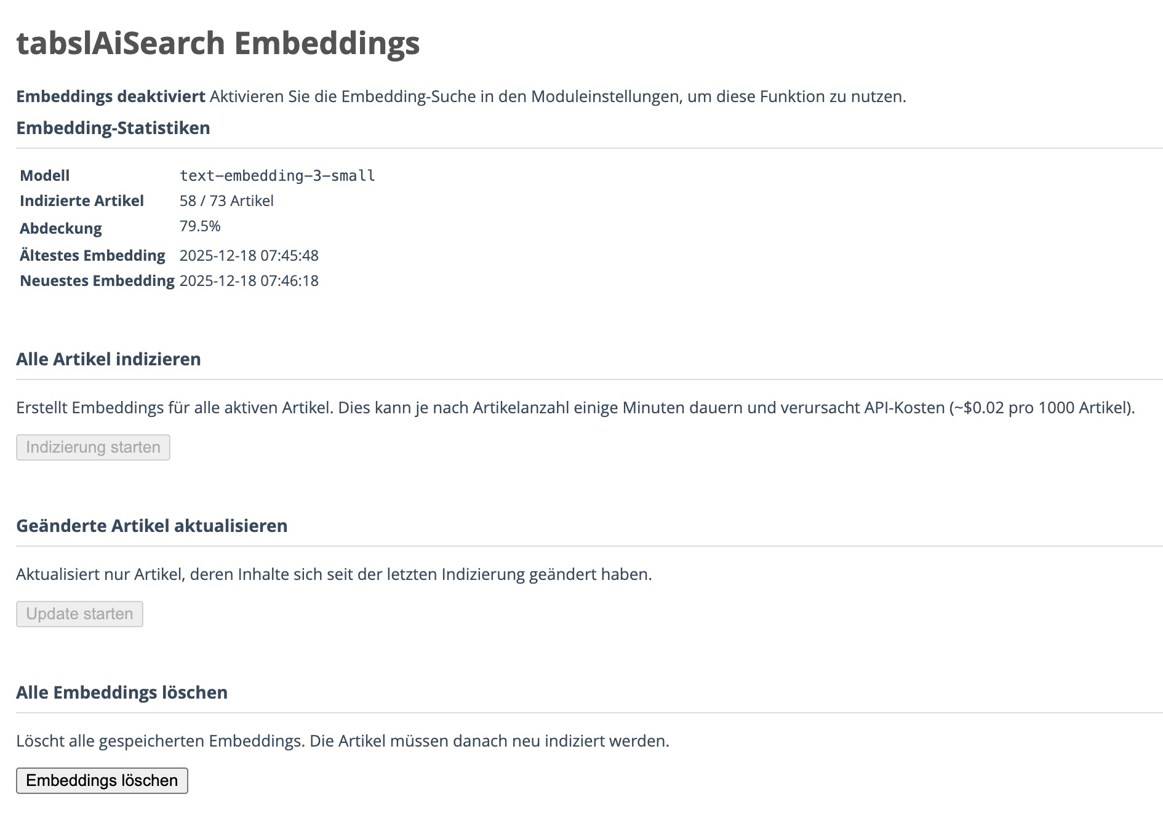The width and height of the screenshot is (1163, 829).
Task: Click the Alle Artikel indizieren heading
Action: point(108,359)
